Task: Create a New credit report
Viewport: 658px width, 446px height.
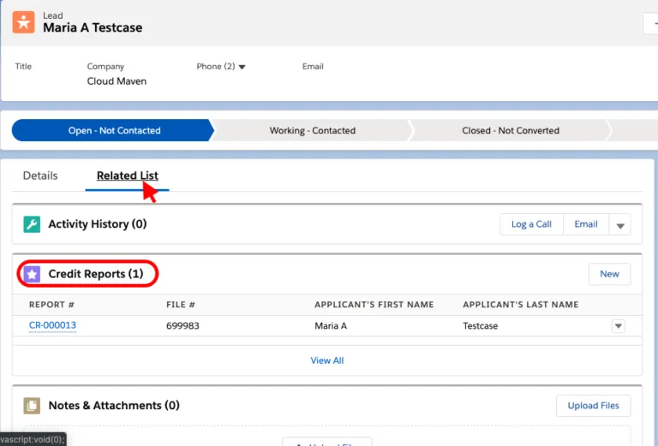Action: tap(609, 274)
